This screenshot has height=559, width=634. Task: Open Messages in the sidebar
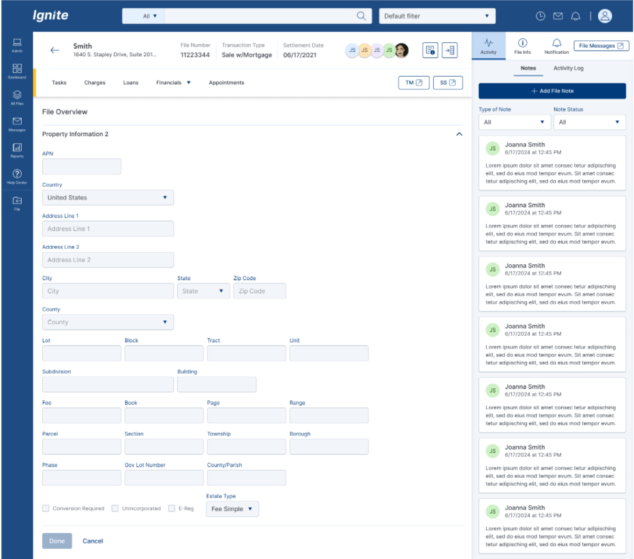[17, 123]
